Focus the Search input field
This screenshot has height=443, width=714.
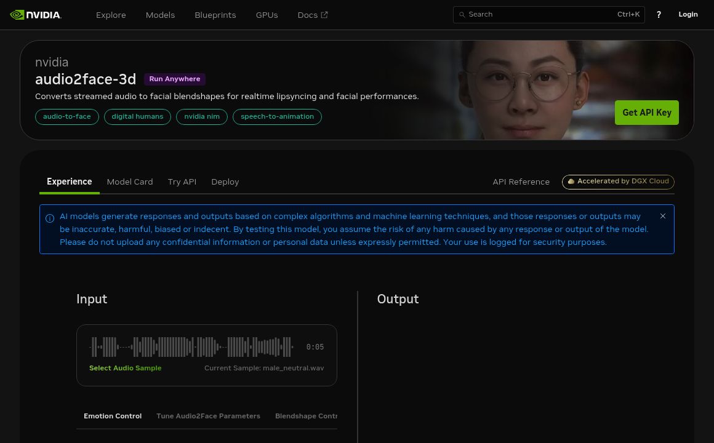pyautogui.click(x=542, y=15)
